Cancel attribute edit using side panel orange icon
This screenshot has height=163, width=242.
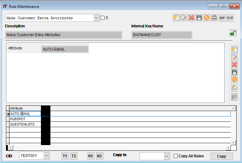tap(234, 80)
